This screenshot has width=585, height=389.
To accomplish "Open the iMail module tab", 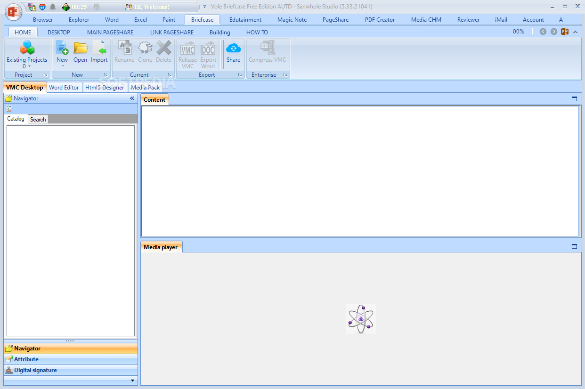I will click(501, 20).
